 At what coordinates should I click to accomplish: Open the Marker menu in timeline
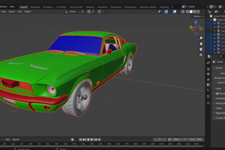(x=16, y=139)
